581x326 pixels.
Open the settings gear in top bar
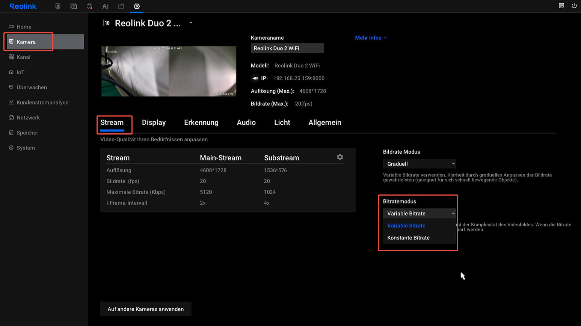pyautogui.click(x=137, y=6)
